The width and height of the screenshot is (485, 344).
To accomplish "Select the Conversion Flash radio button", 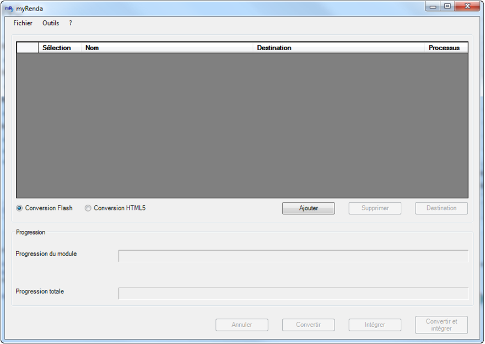I will [20, 208].
